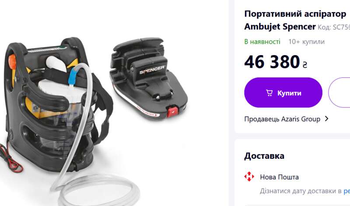
Task: Click the 10+ купили purchases label
Action: click(x=307, y=42)
